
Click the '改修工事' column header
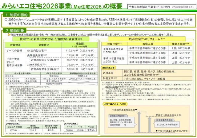tap(148, 44)
